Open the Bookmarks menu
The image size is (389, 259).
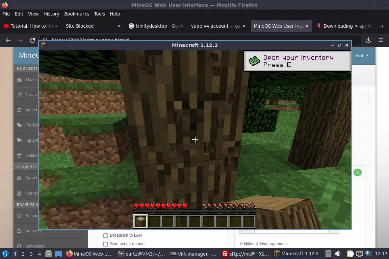coord(77,14)
